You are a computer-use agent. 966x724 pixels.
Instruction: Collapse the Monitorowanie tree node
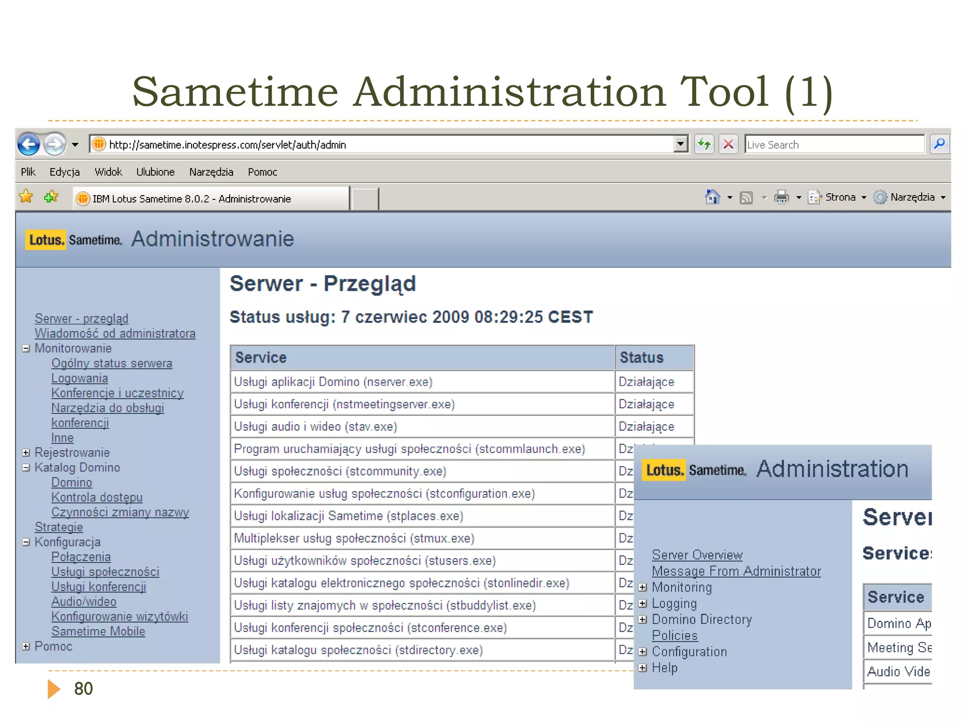tap(26, 348)
